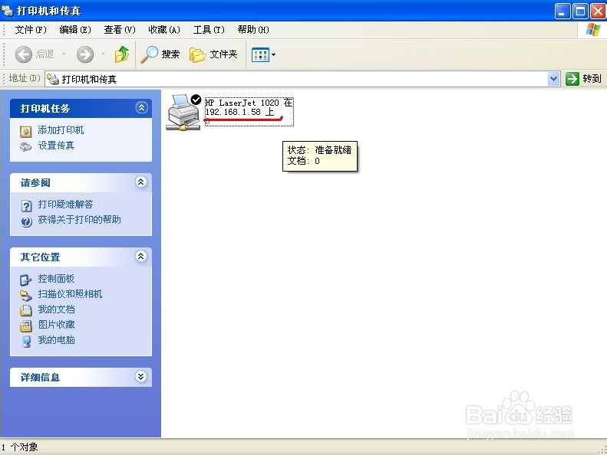Viewport: 607px width, 455px height.
Task: Click into the address bar field
Action: coord(302,79)
